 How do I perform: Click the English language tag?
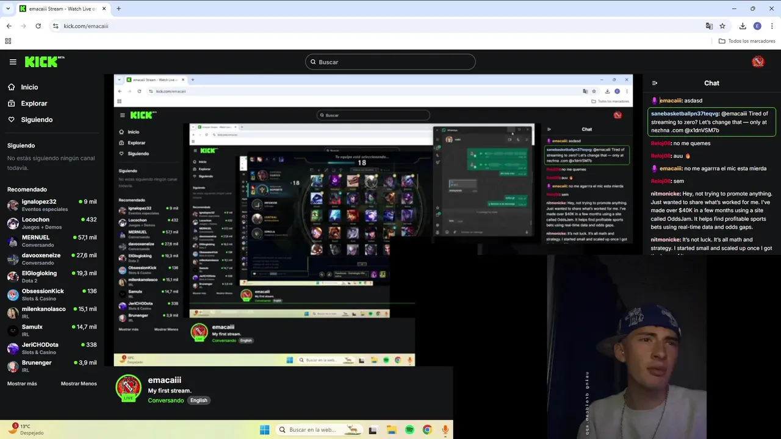pyautogui.click(x=199, y=401)
